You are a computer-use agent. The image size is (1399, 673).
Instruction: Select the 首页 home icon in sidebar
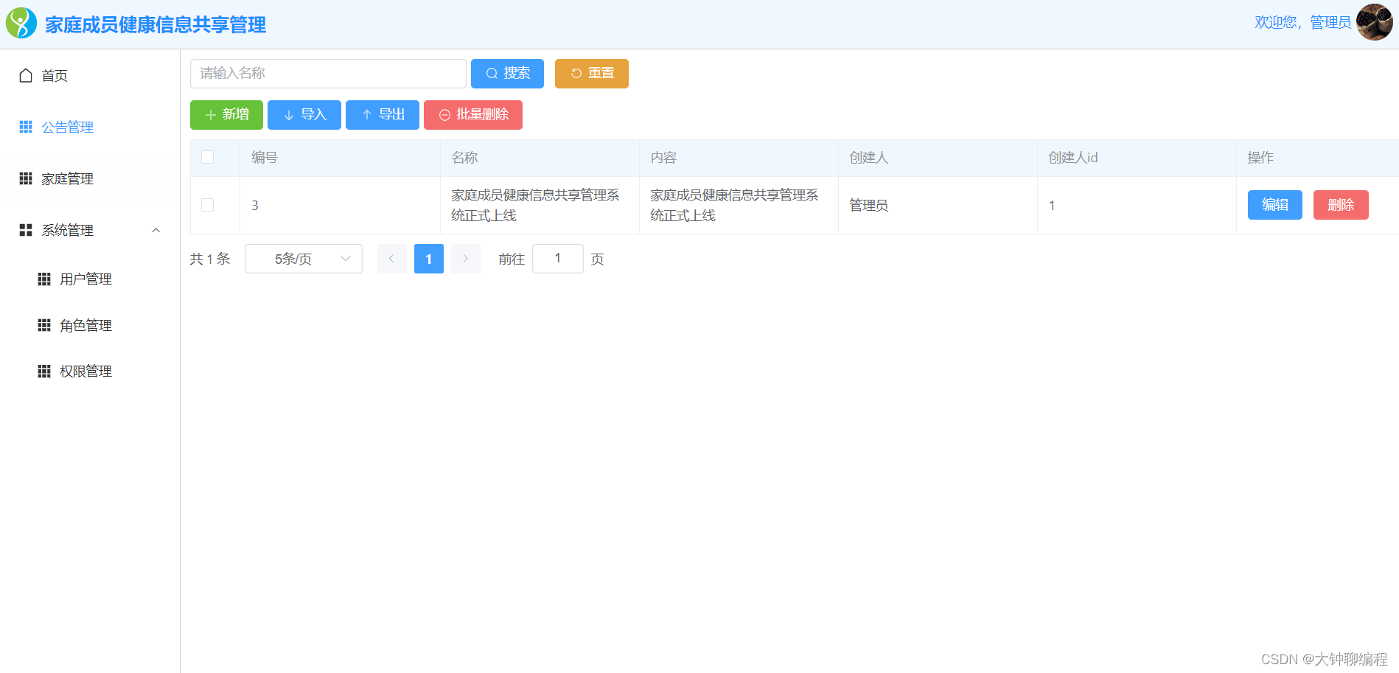(x=24, y=74)
